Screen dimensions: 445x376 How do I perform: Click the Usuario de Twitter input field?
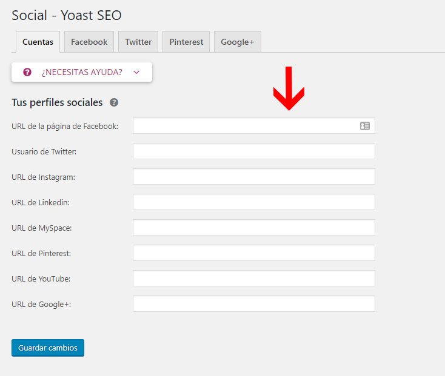253,151
